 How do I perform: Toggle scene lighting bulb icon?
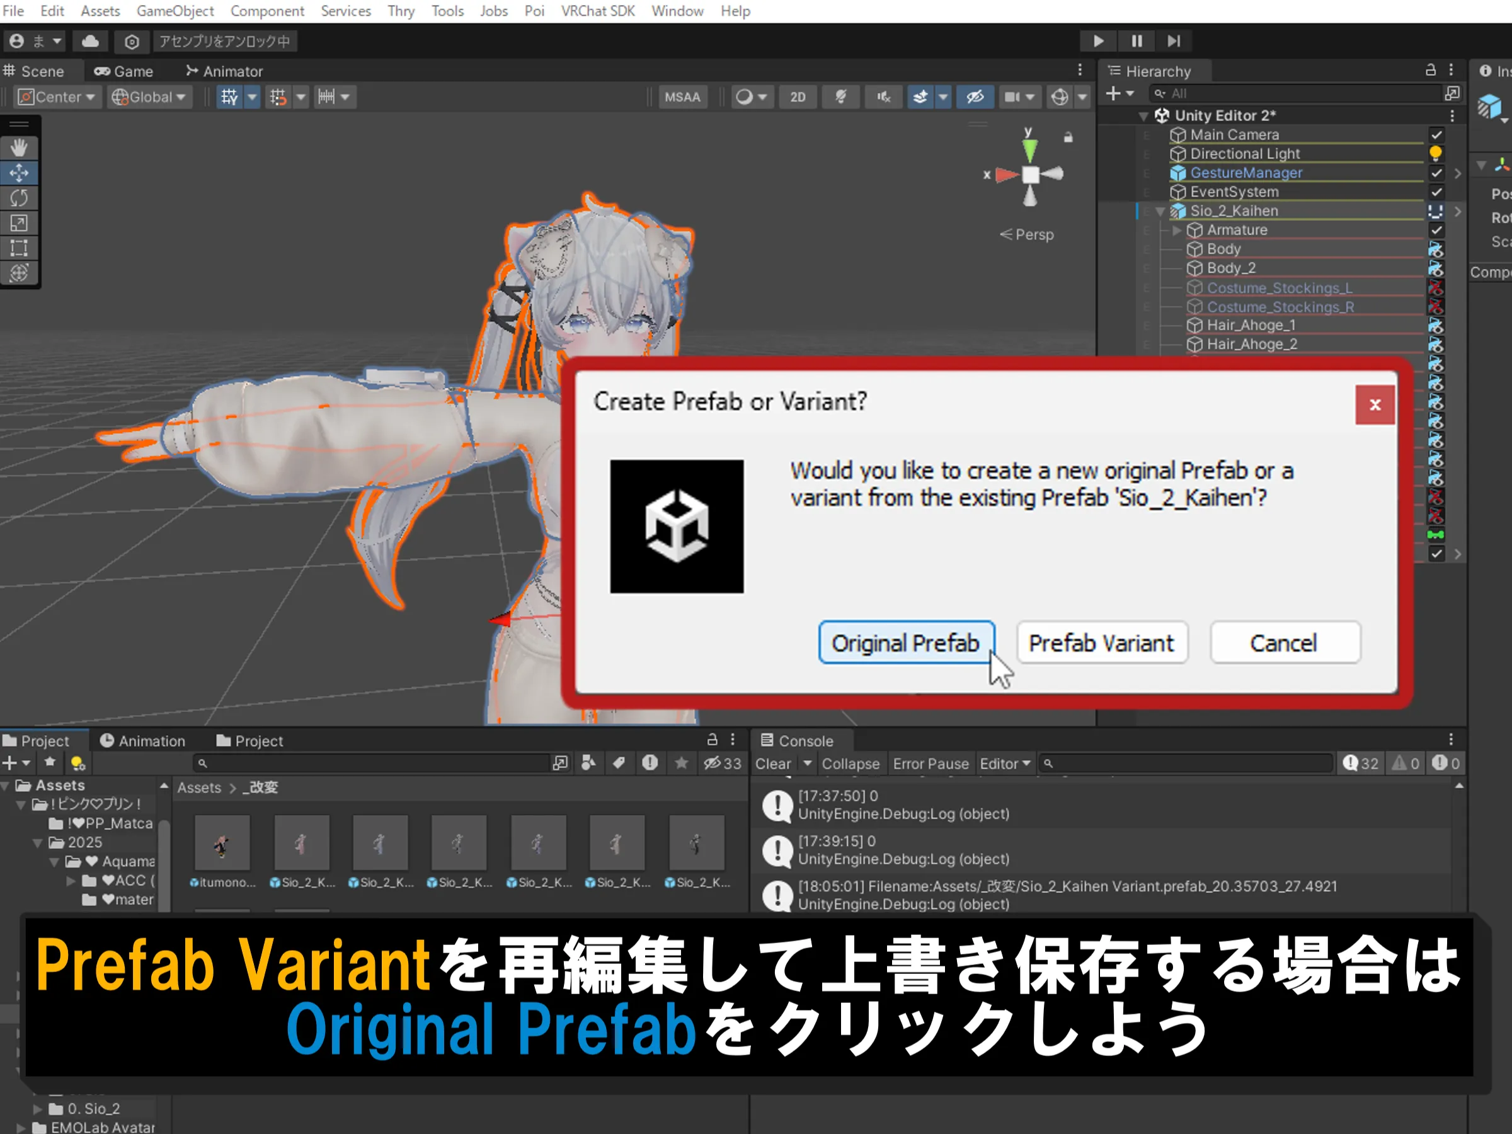tap(841, 97)
